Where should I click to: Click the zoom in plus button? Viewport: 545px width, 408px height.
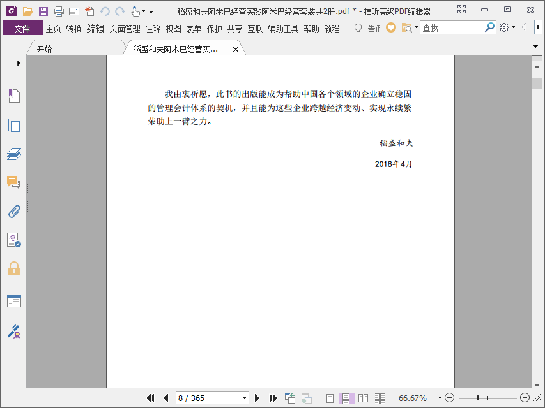click(525, 398)
